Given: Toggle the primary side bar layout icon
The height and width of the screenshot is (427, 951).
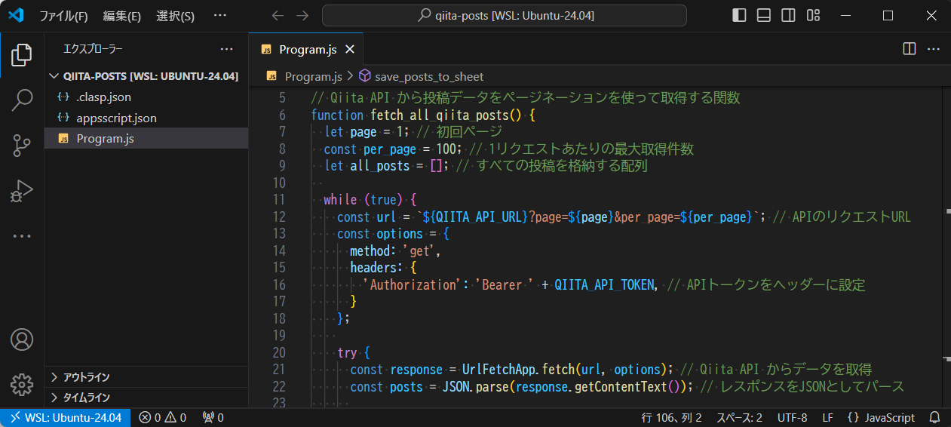Looking at the screenshot, I should [739, 15].
